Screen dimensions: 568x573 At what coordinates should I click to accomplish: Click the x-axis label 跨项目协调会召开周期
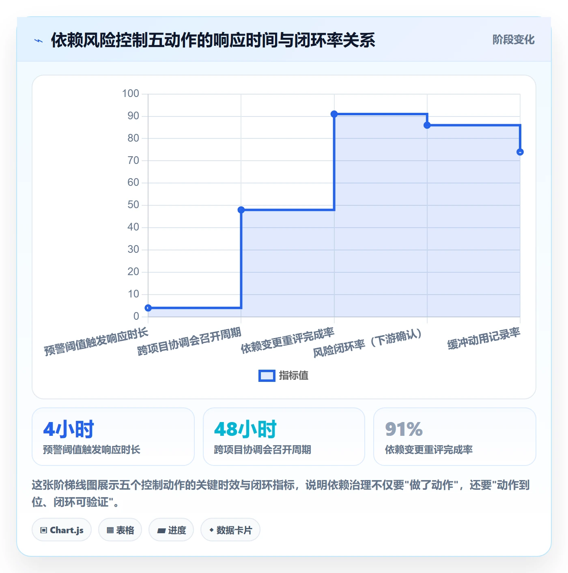(x=189, y=342)
